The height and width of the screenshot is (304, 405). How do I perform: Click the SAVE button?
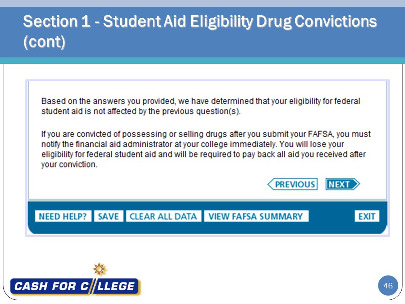(x=108, y=216)
